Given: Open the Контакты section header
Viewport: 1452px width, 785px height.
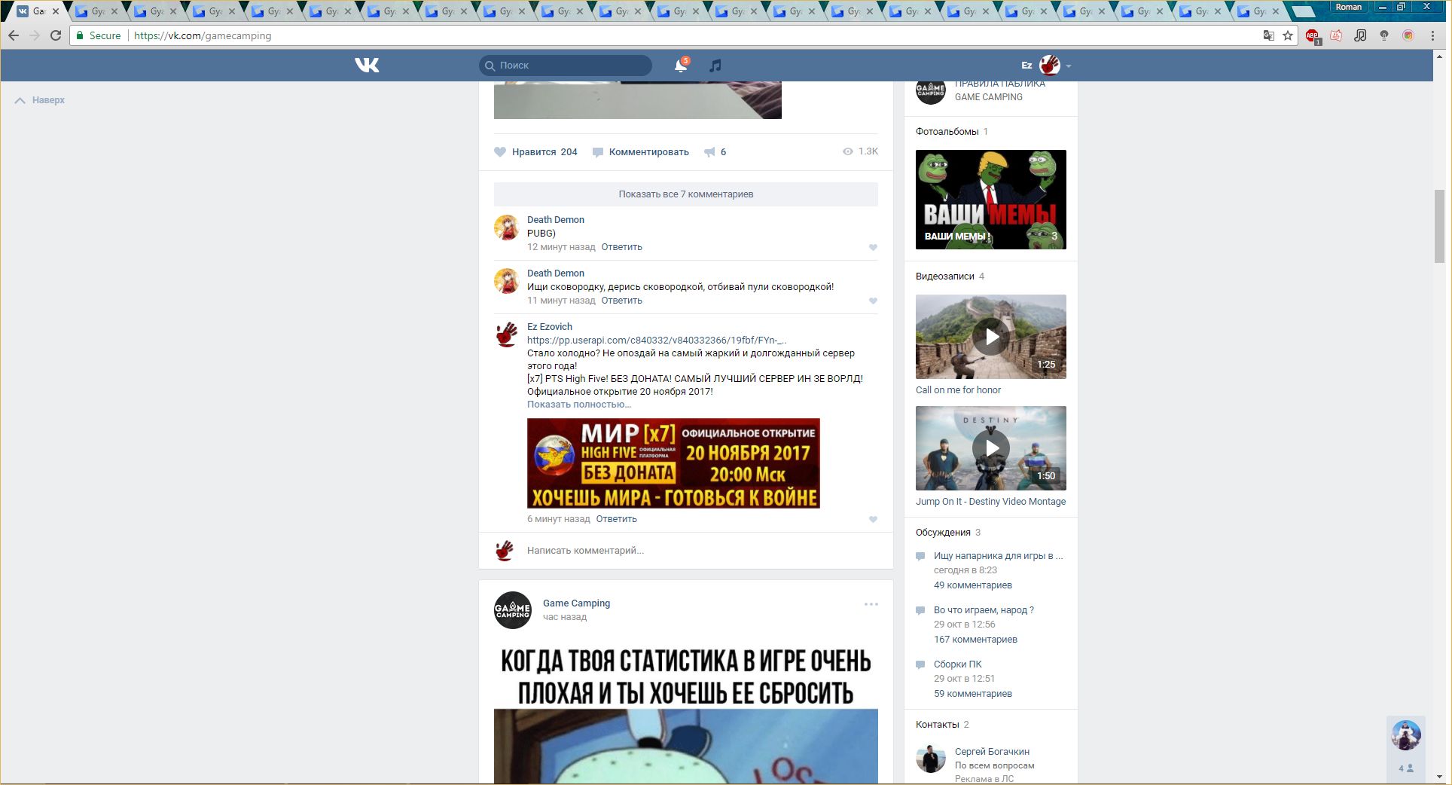Looking at the screenshot, I should coord(938,725).
